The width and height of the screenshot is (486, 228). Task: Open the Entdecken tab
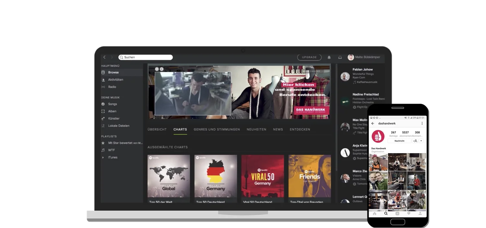[x=300, y=129]
